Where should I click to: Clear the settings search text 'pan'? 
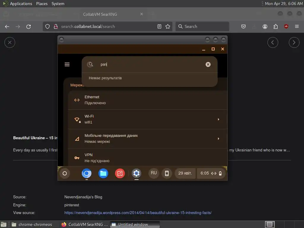click(x=208, y=64)
